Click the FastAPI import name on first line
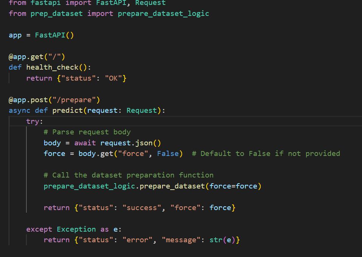The image size is (362, 257). [x=111, y=3]
